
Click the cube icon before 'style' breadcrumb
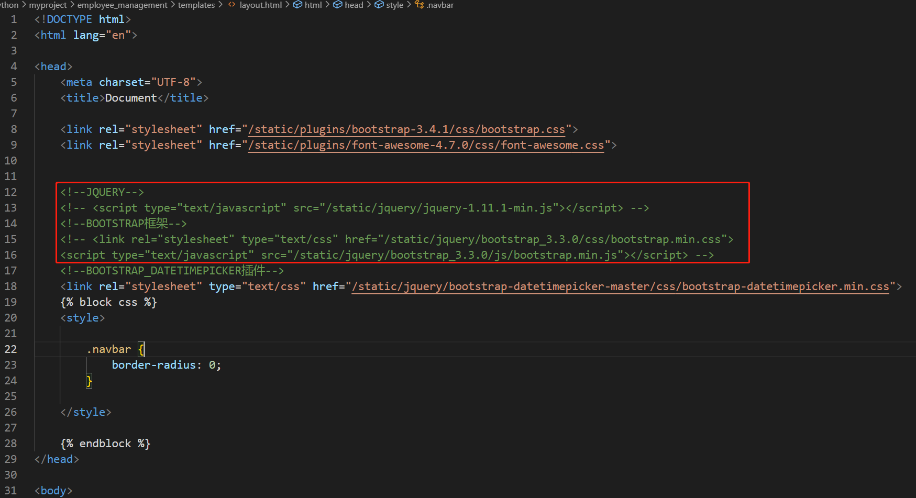[x=379, y=5]
